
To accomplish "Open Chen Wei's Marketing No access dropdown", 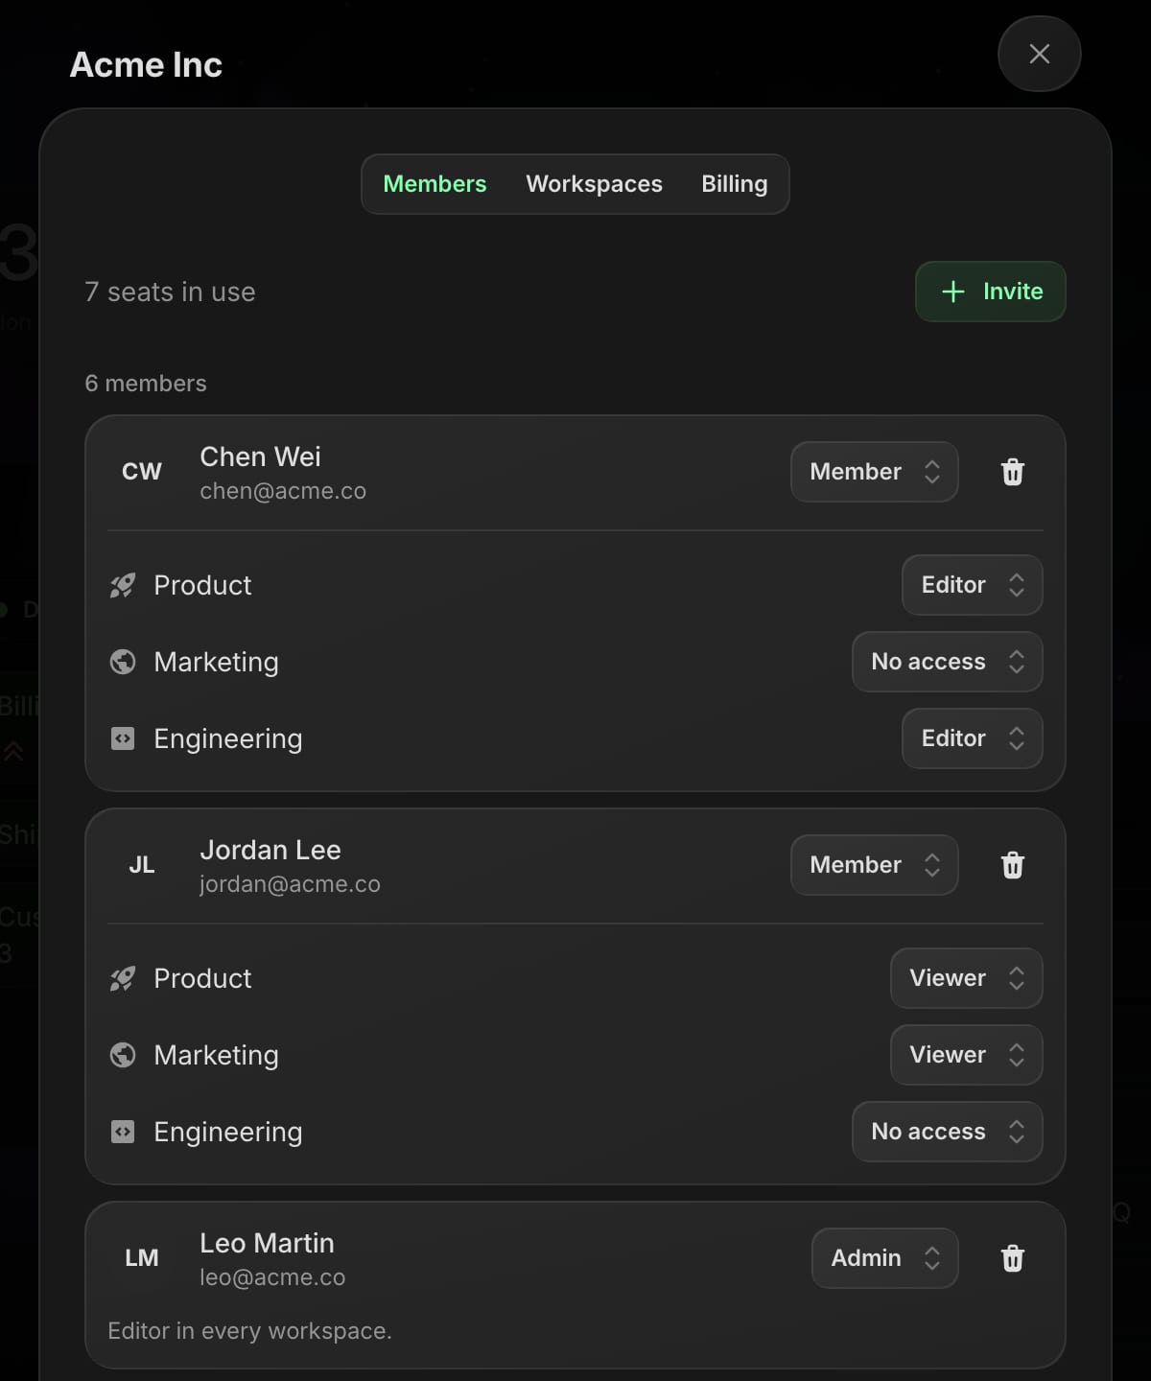I will 948,662.
